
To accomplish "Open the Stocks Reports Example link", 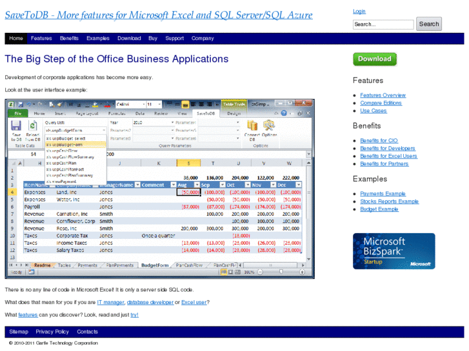I will pyautogui.click(x=389, y=202).
